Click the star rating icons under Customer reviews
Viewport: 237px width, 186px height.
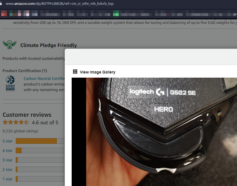16,122
